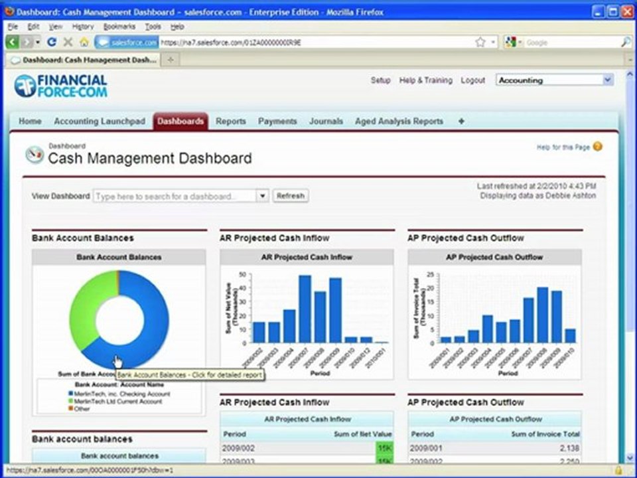
Task: Open the Tools menu
Action: 153,27
